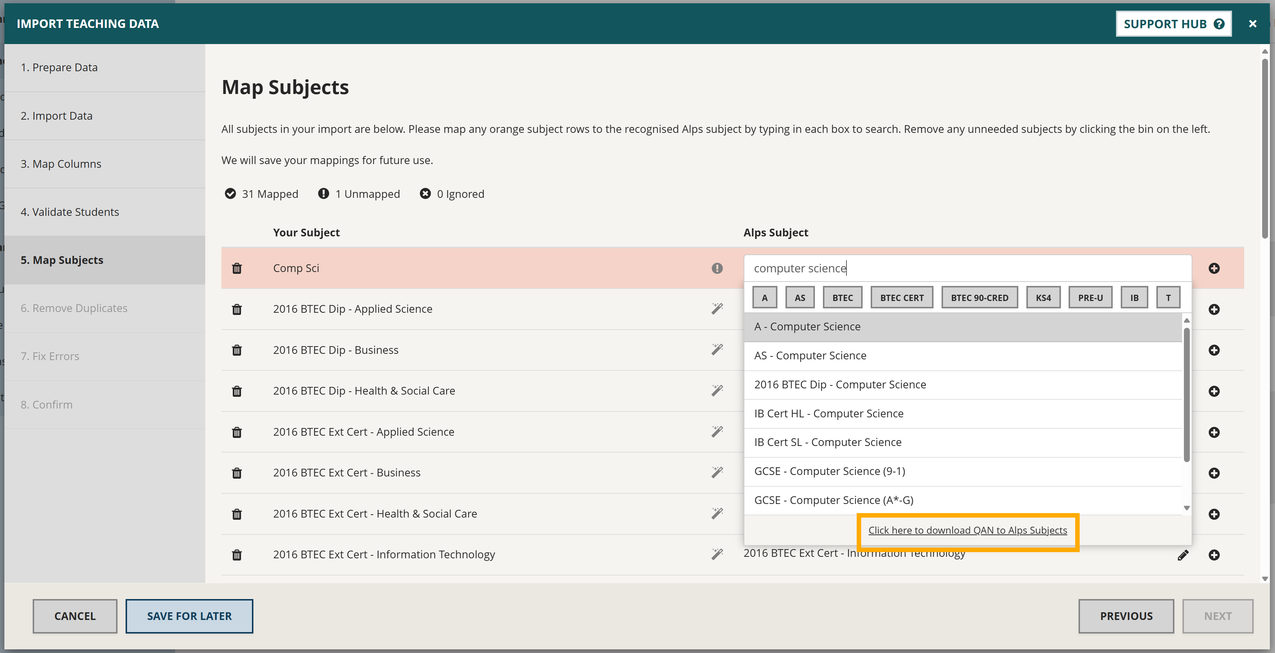Click SAVE FOR LATER

click(x=189, y=616)
